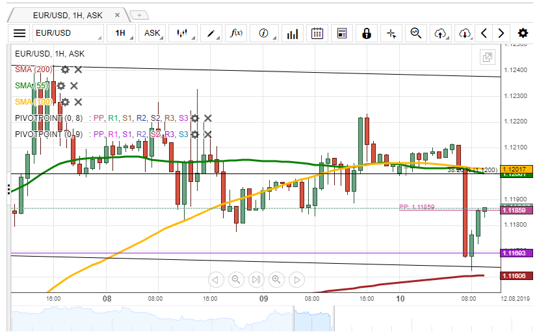This screenshot has height=332, width=537.
Task: Click the detach chart popup icon
Action: click(487, 58)
